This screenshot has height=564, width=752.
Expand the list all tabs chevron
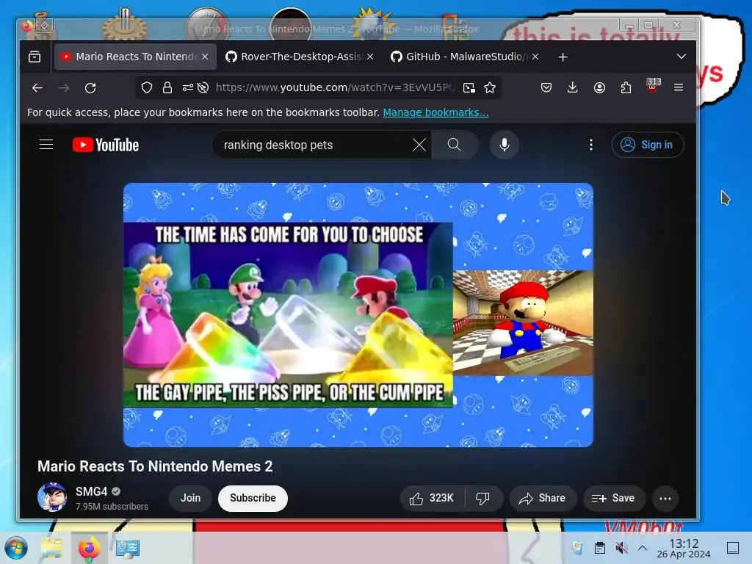(681, 57)
